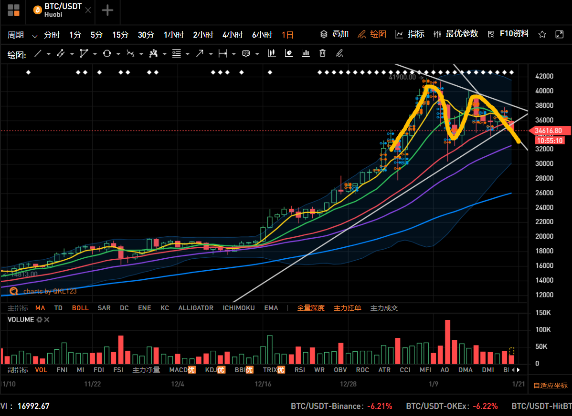The image size is (572, 416).
Task: Click the grid layout icon top-left
Action: coord(13,10)
